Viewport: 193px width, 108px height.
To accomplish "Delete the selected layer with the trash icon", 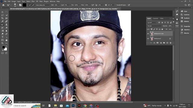I will tap(170, 43).
